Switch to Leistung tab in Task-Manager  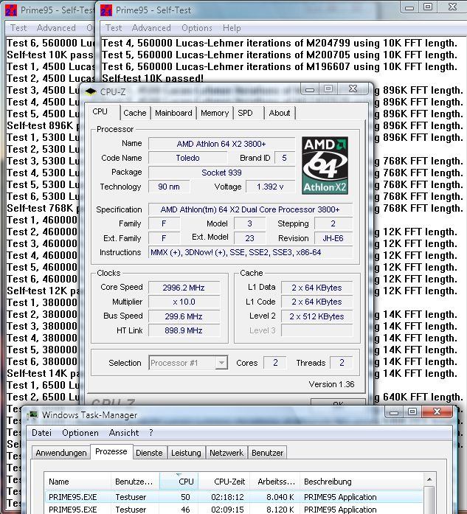point(186,453)
